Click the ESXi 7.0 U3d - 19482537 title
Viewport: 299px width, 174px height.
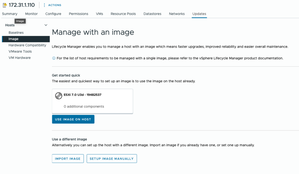(x=83, y=95)
